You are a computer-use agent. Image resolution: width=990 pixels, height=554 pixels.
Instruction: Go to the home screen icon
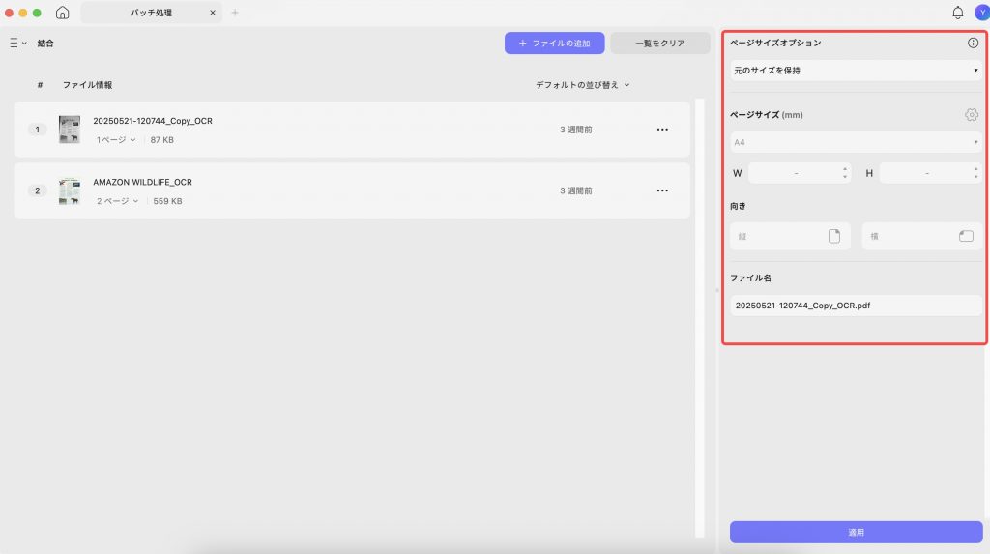tap(62, 13)
